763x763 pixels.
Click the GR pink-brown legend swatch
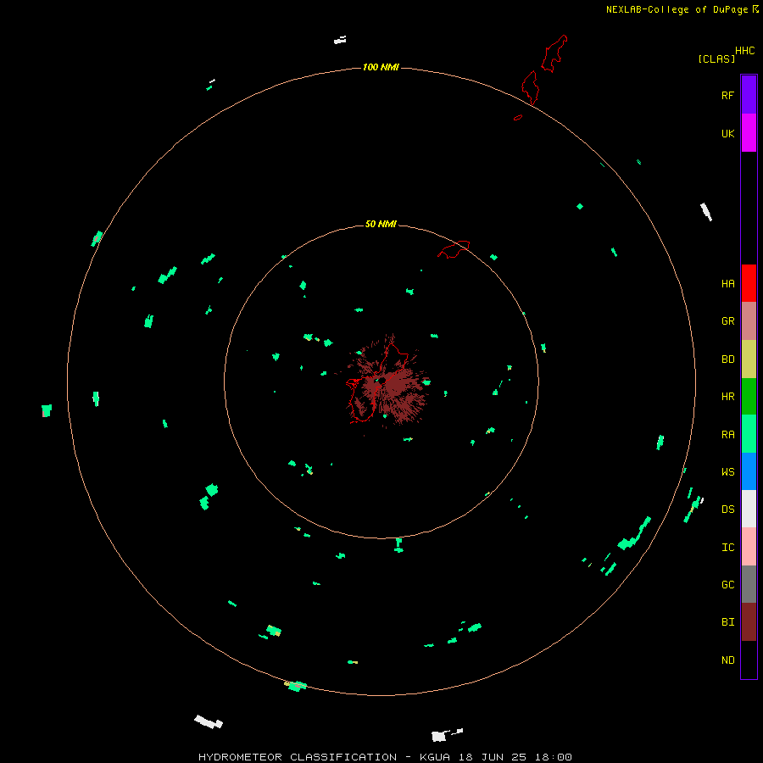(749, 320)
